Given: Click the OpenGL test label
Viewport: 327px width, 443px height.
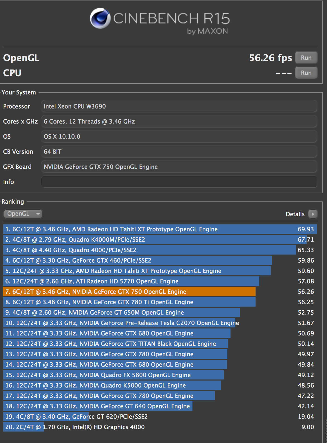Looking at the screenshot, I should pyautogui.click(x=21, y=58).
